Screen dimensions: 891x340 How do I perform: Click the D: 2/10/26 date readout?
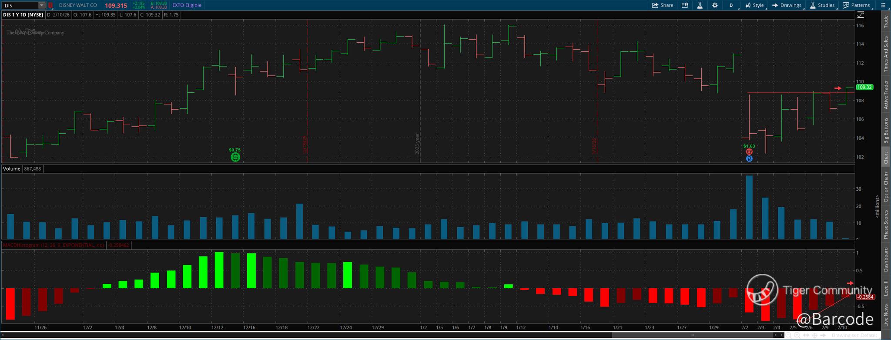(58, 15)
